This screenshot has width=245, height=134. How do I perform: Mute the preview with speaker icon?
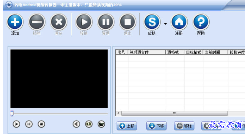76,124
